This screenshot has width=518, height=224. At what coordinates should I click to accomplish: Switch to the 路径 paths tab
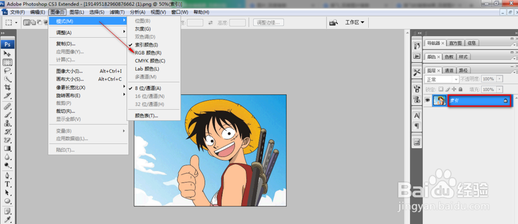[x=464, y=70]
